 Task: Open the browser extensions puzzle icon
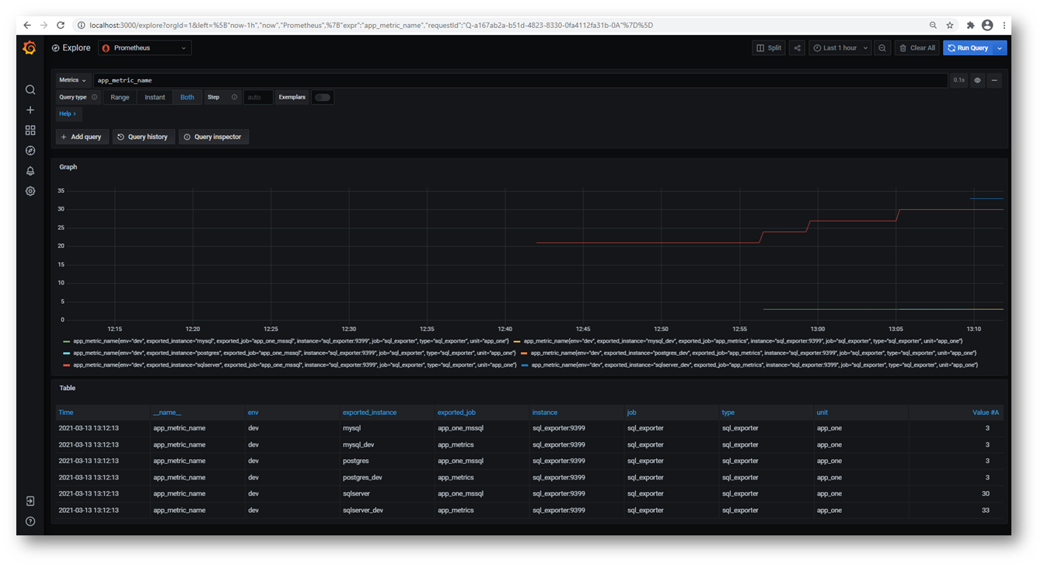click(x=971, y=25)
